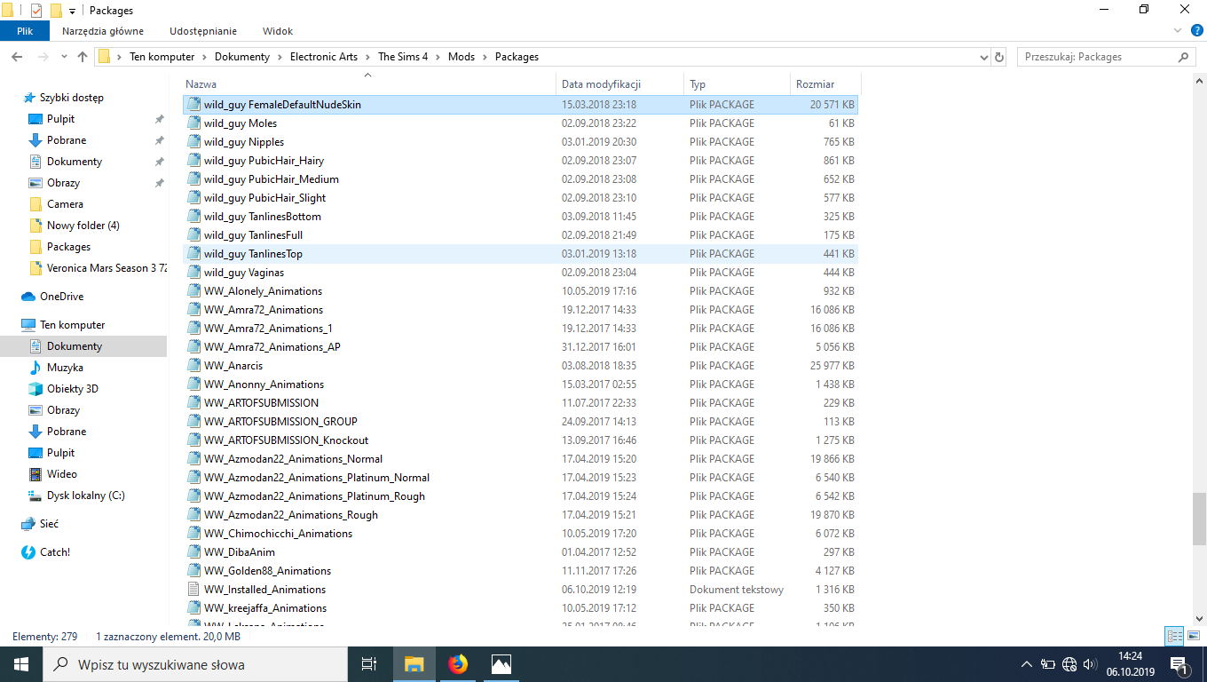Select the WW_Chimochicchi_Animations file

(521, 534)
